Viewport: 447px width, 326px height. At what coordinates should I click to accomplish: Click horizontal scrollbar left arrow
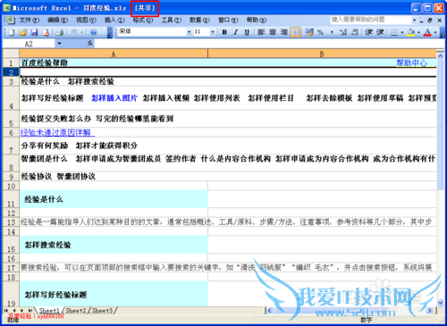click(x=269, y=311)
